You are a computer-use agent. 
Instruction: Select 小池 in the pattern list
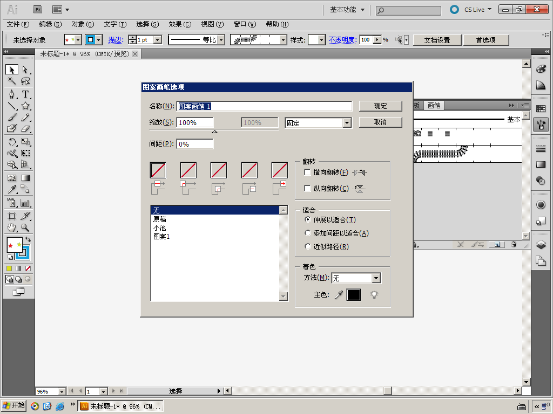(159, 228)
